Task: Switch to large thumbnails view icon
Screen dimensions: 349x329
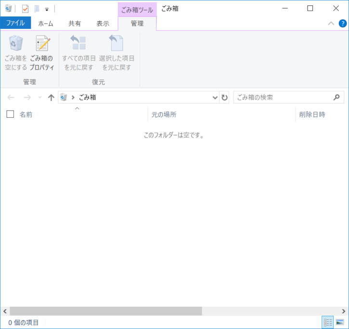Action: click(340, 322)
